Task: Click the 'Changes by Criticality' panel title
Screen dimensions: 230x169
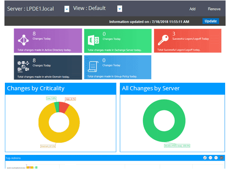Action: [x=36, y=88]
